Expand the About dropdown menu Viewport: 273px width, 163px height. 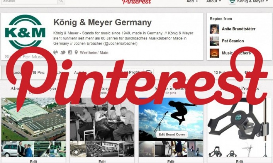[x=214, y=1]
